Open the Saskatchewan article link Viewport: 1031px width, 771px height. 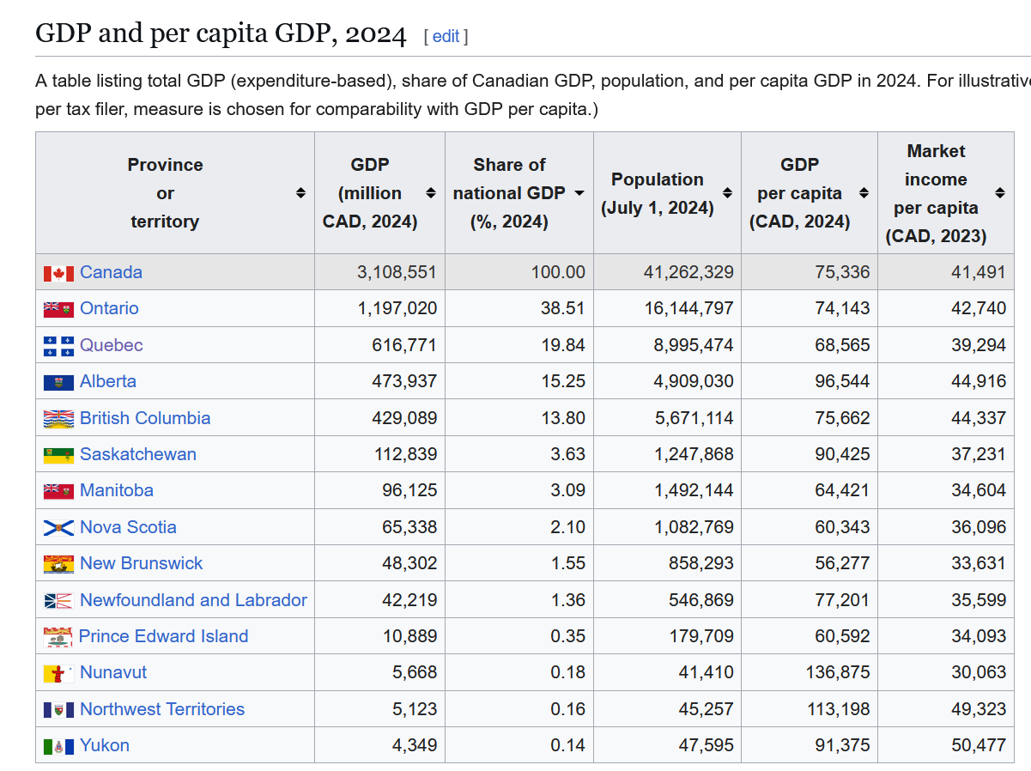[x=138, y=454]
